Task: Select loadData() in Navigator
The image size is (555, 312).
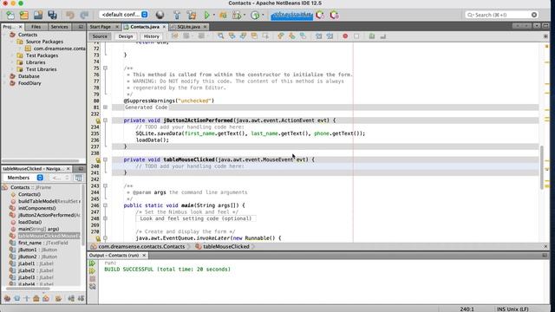Action: click(29, 222)
